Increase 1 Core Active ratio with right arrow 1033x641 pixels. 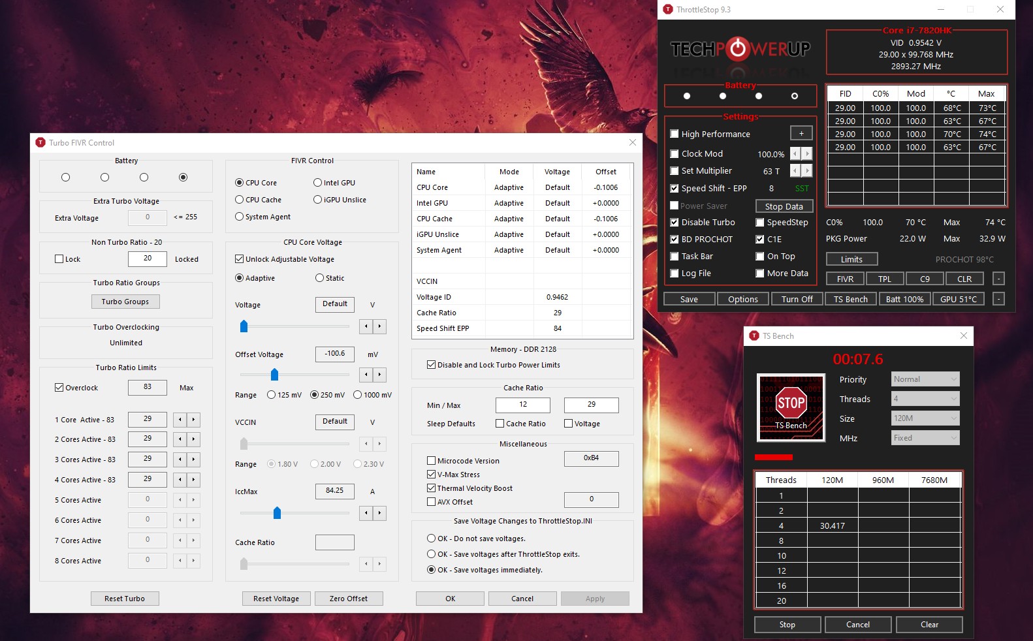tap(194, 419)
